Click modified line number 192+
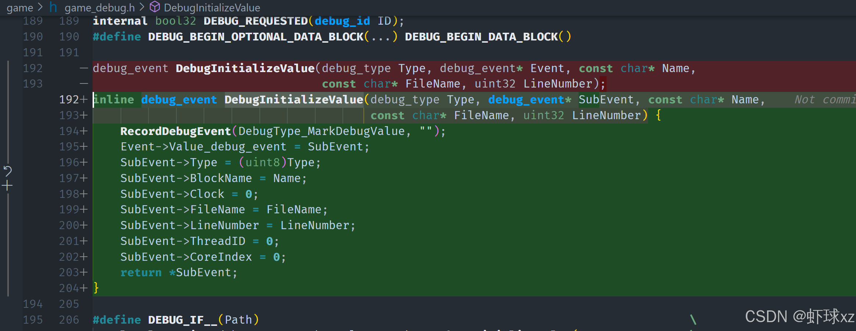 [x=73, y=100]
